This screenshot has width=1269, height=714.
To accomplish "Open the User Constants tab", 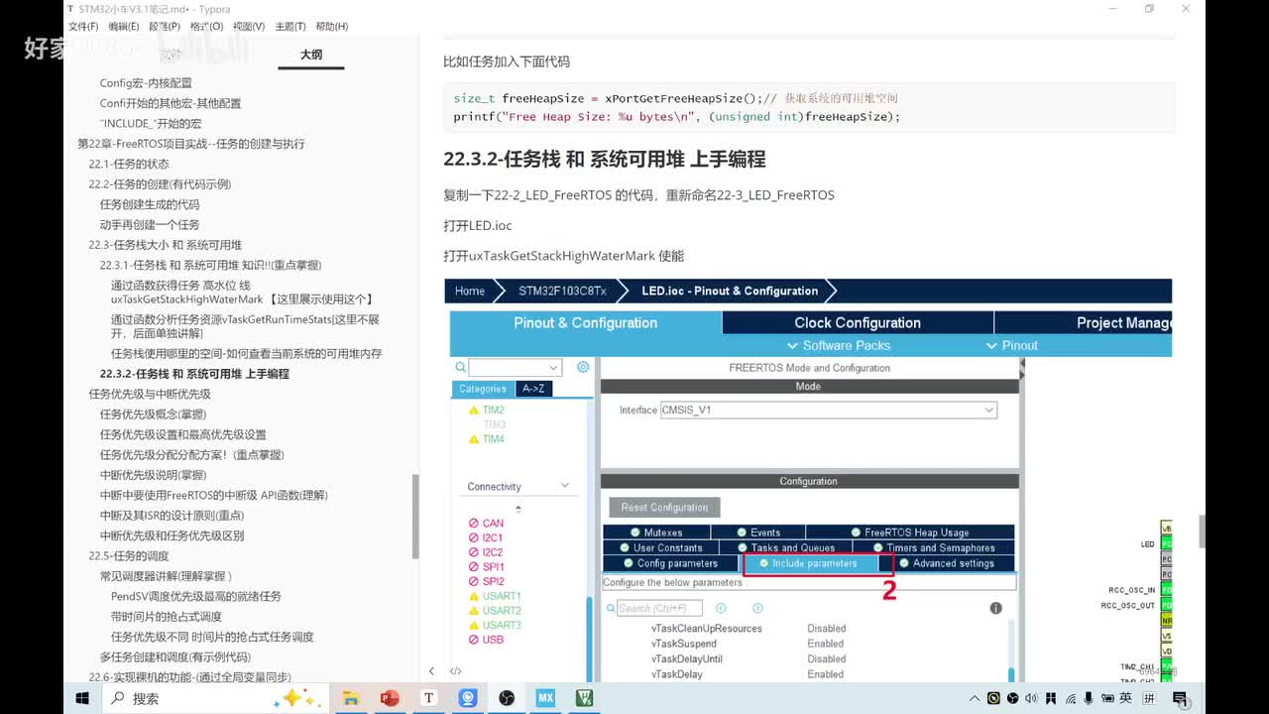I will tap(660, 547).
